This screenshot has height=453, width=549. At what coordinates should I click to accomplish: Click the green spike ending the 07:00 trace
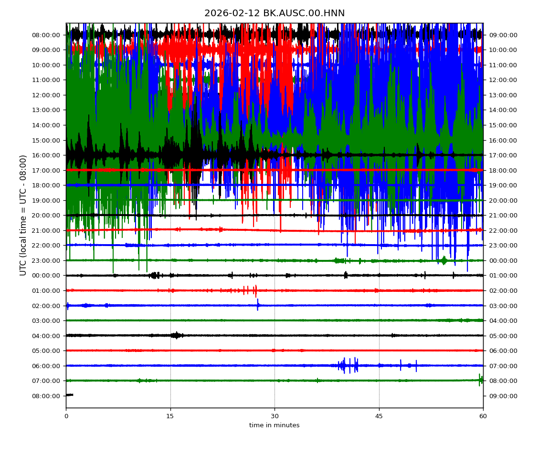(480, 380)
